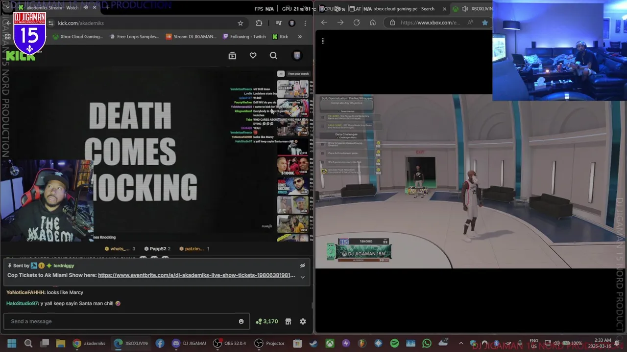Go forward in the Edge Xbox window
This screenshot has width=627, height=352.
pyautogui.click(x=340, y=22)
